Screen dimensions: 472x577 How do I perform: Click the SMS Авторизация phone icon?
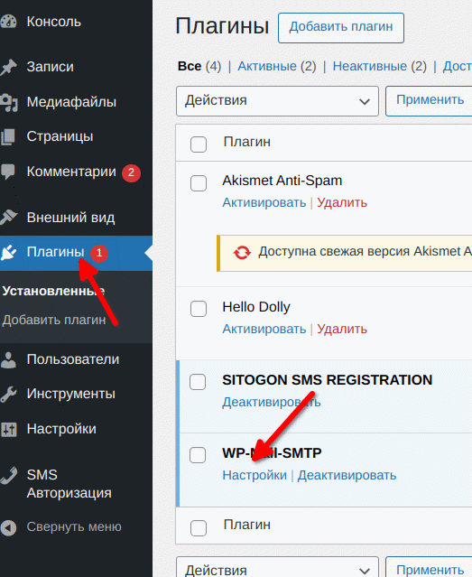tap(8, 475)
